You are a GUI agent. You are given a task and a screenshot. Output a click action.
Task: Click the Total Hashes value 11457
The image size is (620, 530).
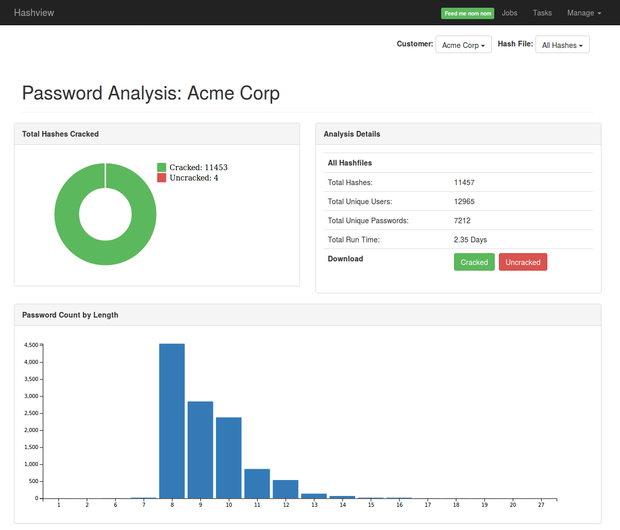(x=464, y=183)
